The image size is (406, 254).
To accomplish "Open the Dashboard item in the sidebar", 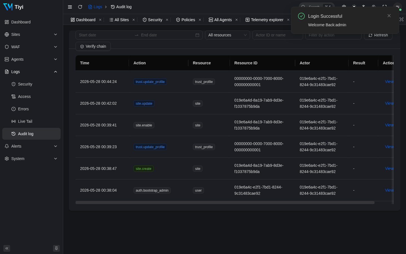I will click(x=31, y=22).
